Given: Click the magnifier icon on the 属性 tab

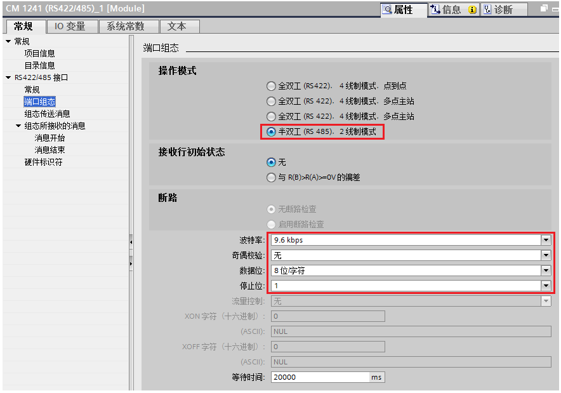Looking at the screenshot, I should pyautogui.click(x=387, y=10).
